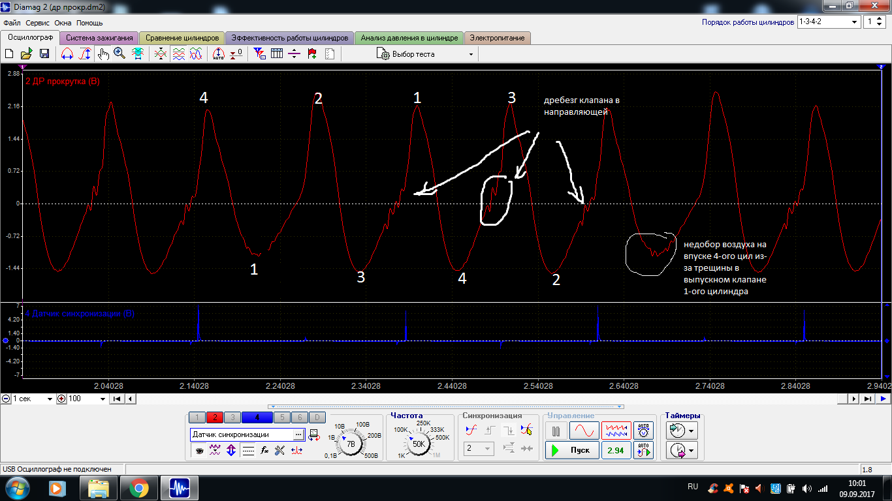Click the purple waveform channel icon
The width and height of the screenshot is (892, 501).
[215, 450]
